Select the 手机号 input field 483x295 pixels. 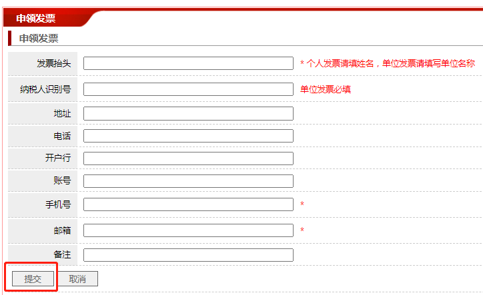tap(188, 204)
